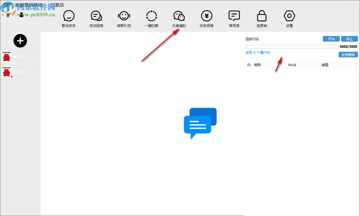Delete all with the 全部删除 button

[x=348, y=55]
